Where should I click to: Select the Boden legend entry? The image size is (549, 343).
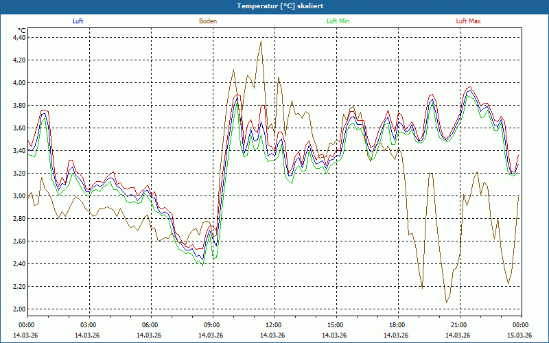[x=208, y=21]
